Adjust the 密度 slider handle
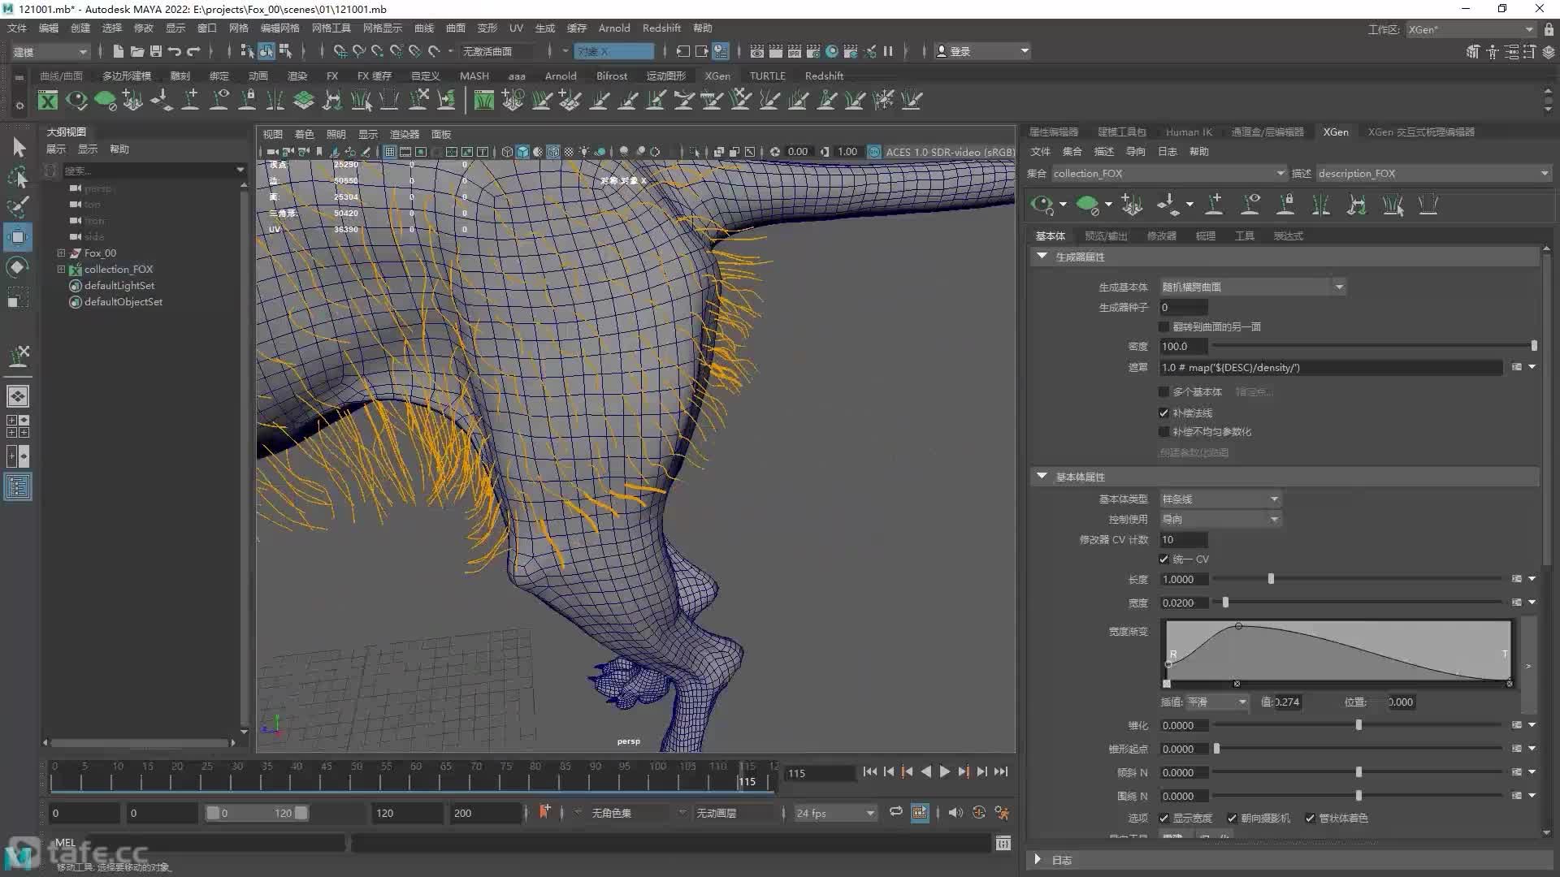The width and height of the screenshot is (1560, 877). pyautogui.click(x=1534, y=346)
